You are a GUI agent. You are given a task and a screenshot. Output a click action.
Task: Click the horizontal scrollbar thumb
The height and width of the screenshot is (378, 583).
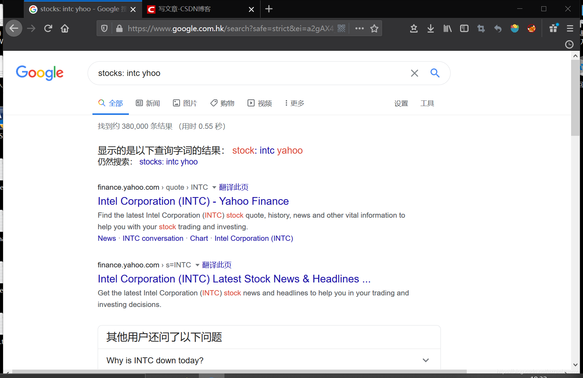coord(240,371)
